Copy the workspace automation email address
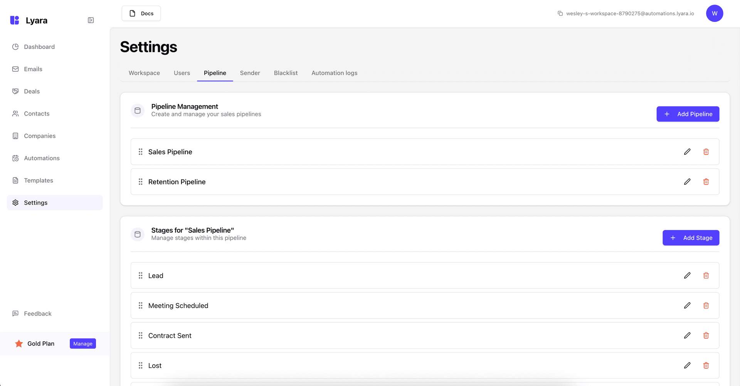740x386 pixels. coord(560,13)
